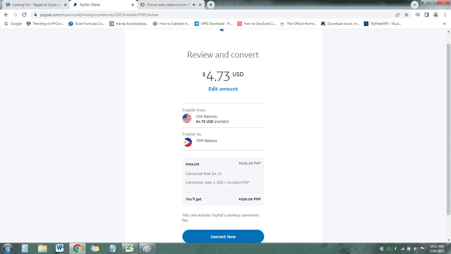Open the Trending on PHCor... bookmark

click(45, 24)
